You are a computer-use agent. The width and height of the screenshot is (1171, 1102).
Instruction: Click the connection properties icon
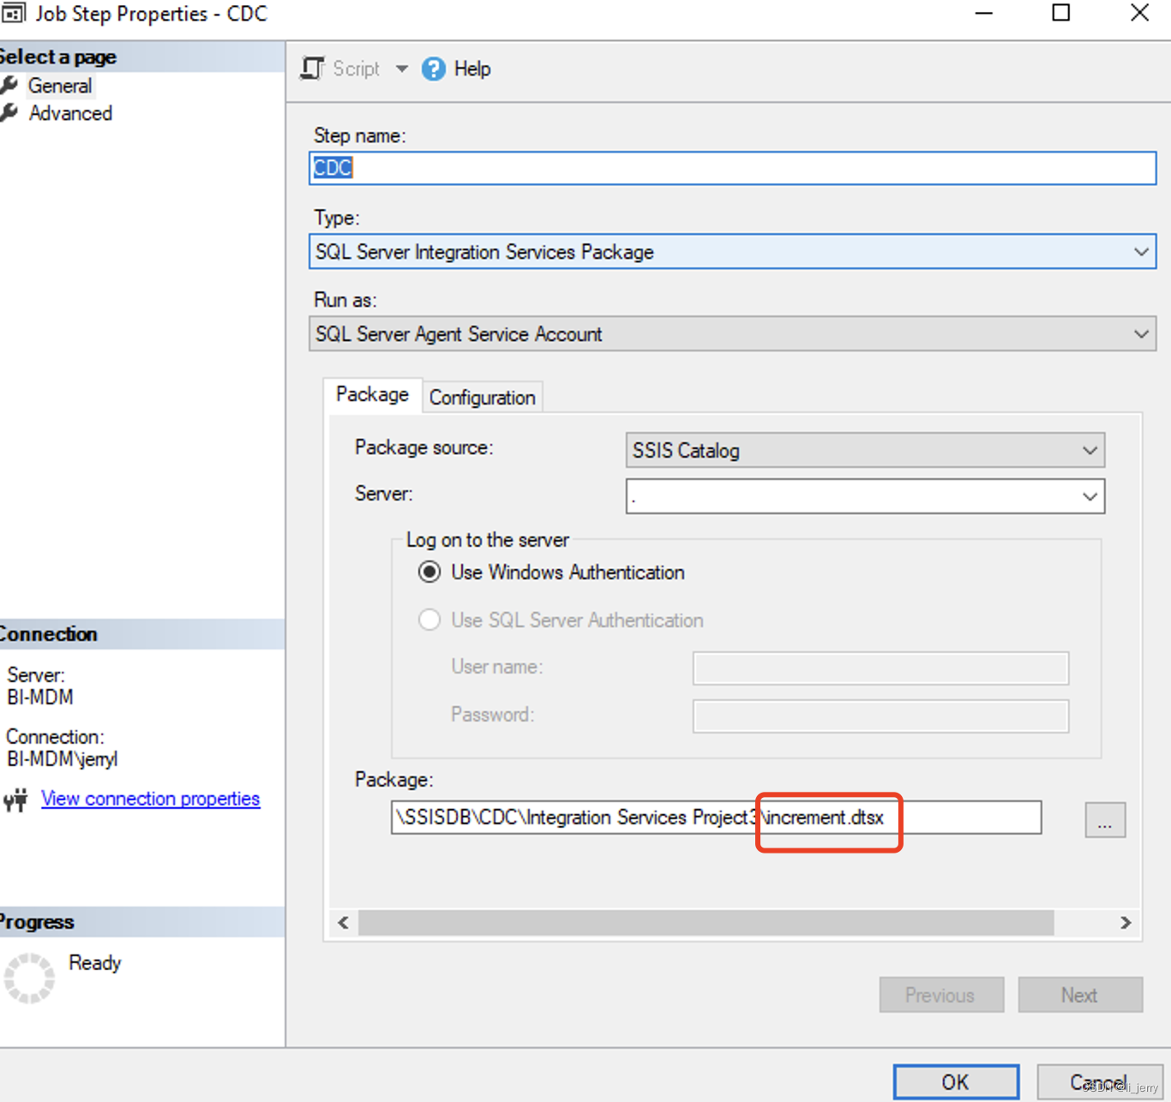(15, 800)
